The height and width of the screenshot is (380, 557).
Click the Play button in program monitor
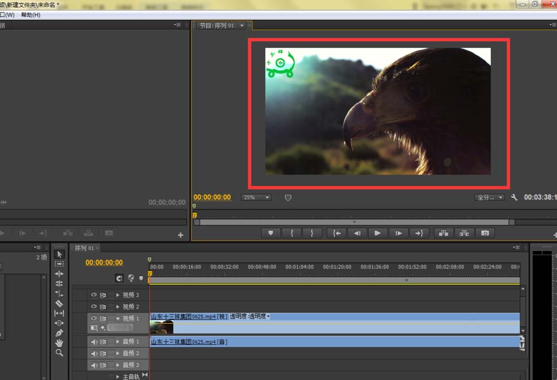(x=378, y=233)
